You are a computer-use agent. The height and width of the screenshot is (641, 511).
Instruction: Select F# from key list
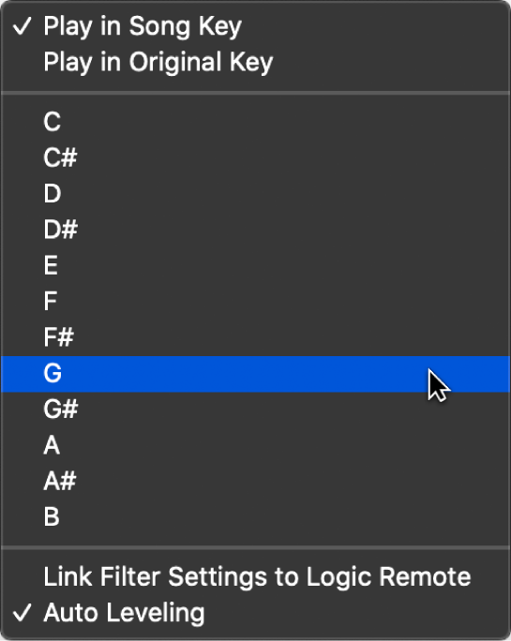255,337
